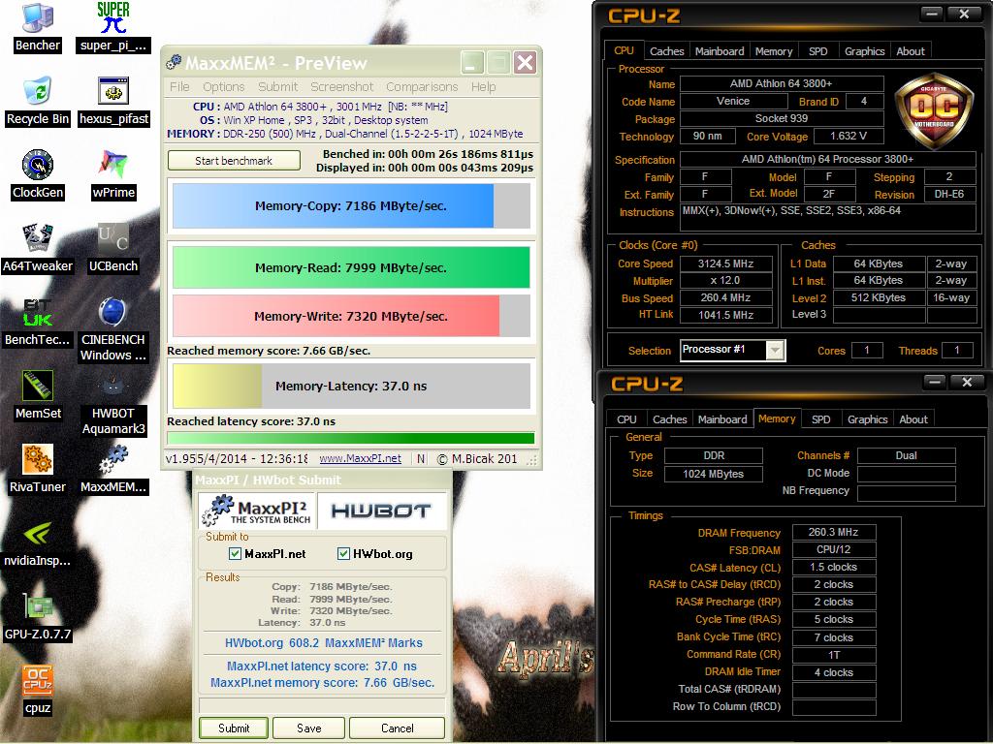This screenshot has width=993, height=744.
Task: Minimize the upper CPU-Z window
Action: pos(932,14)
